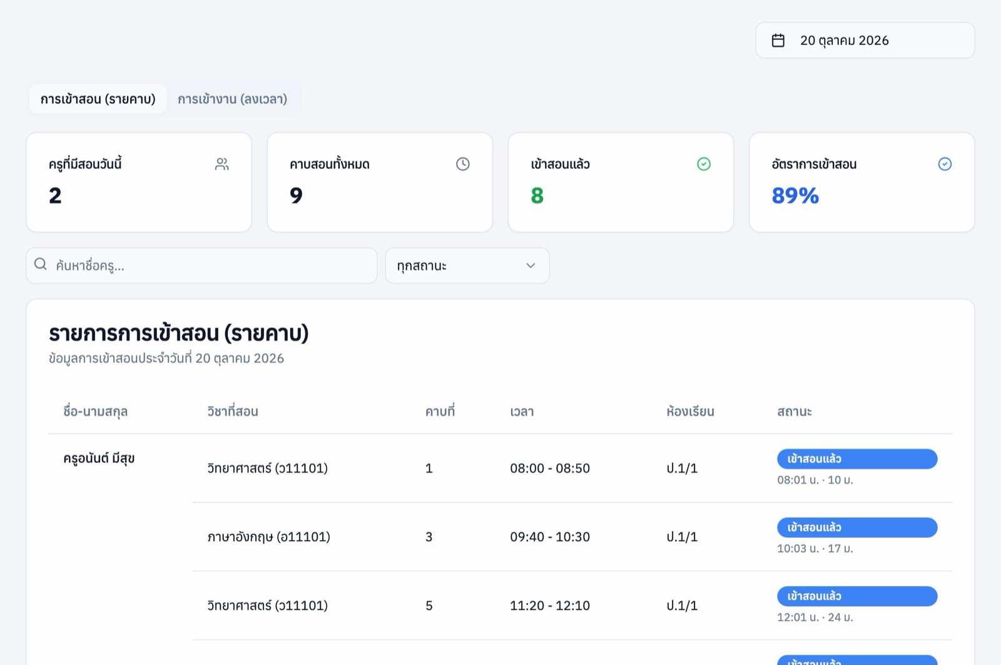Screen dimensions: 1001x665
Task: Click เข้าสอนแล้ว badge for period 3
Action: click(x=857, y=527)
